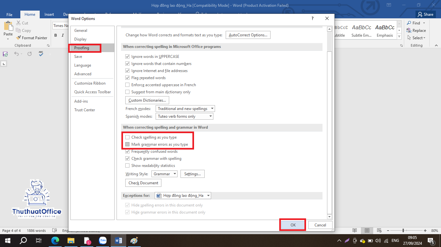Toggle Ignore words that contain numbers
Viewport: 441px width, 247px height.
coord(127,64)
